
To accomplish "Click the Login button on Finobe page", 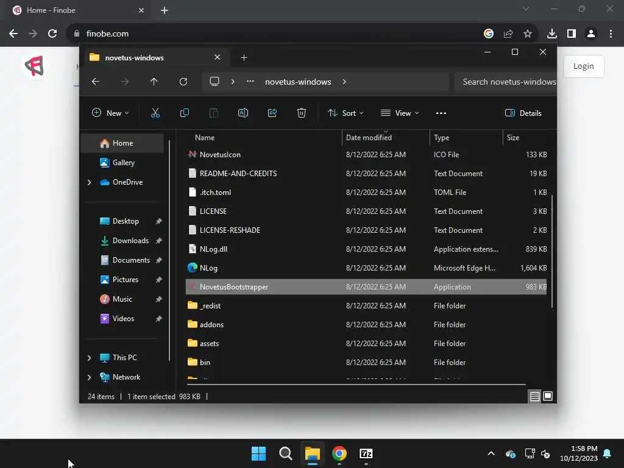I will pyautogui.click(x=583, y=66).
